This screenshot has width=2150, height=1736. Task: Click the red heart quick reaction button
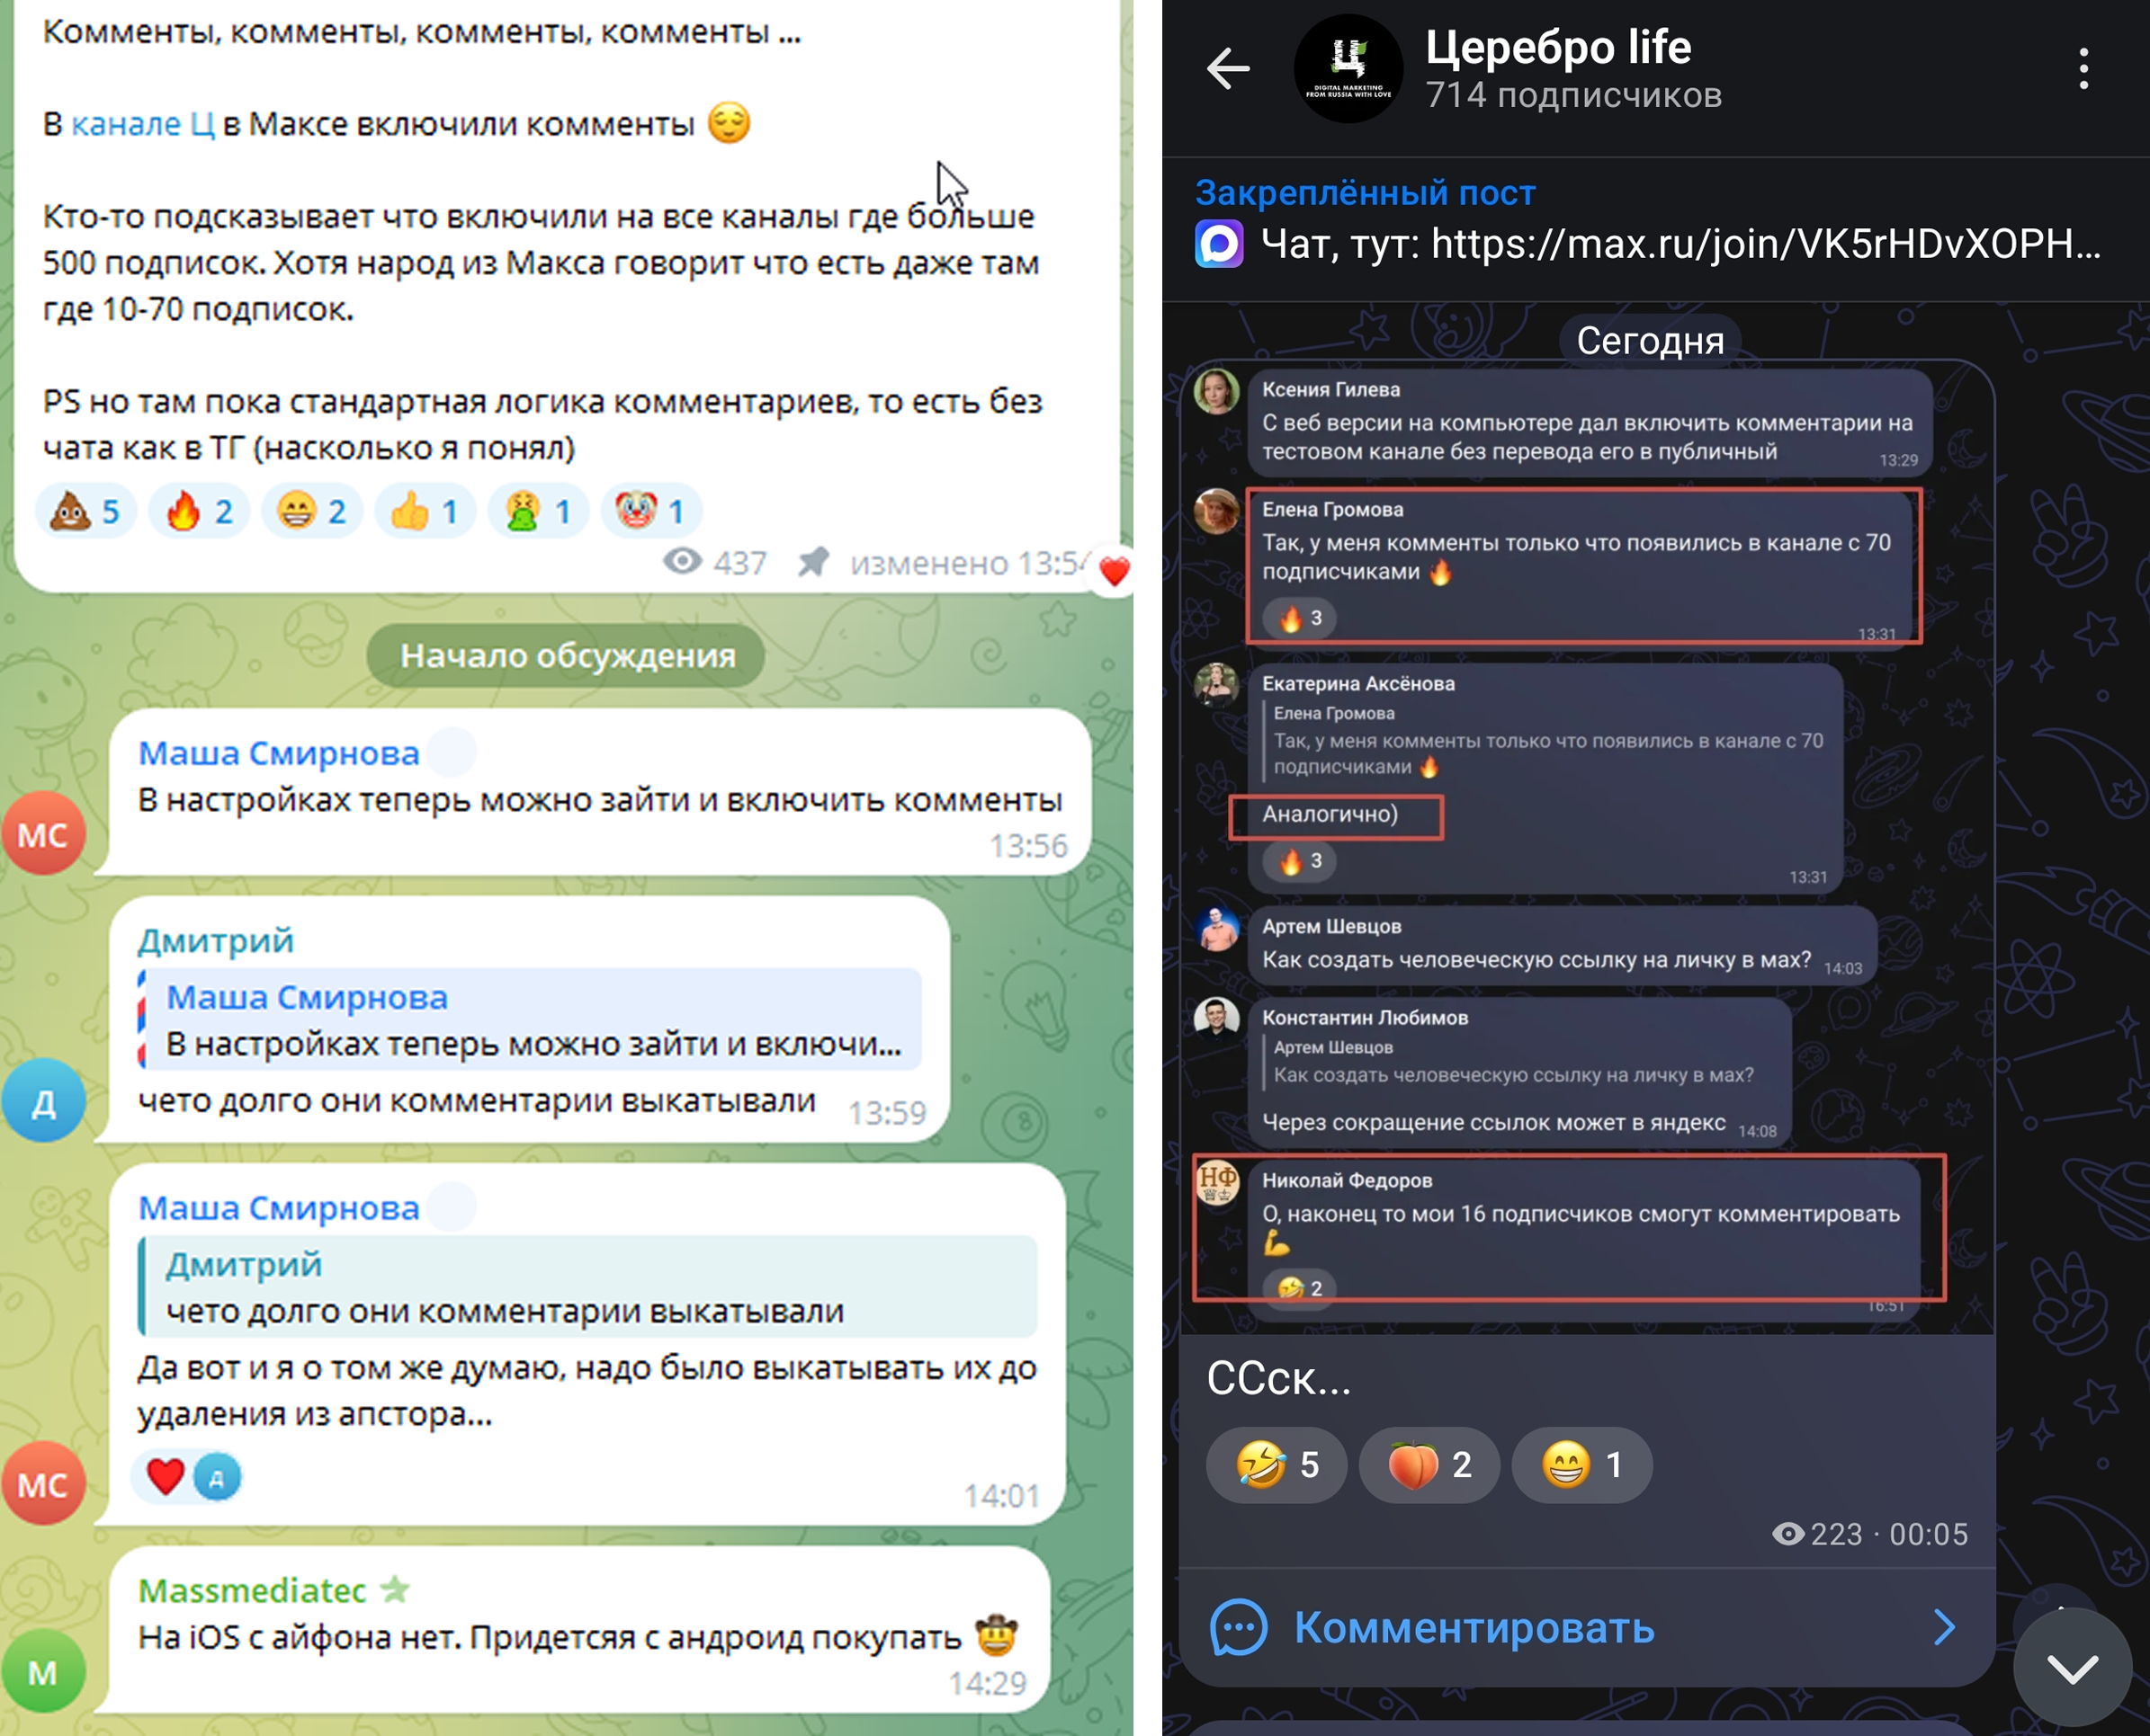(1114, 571)
